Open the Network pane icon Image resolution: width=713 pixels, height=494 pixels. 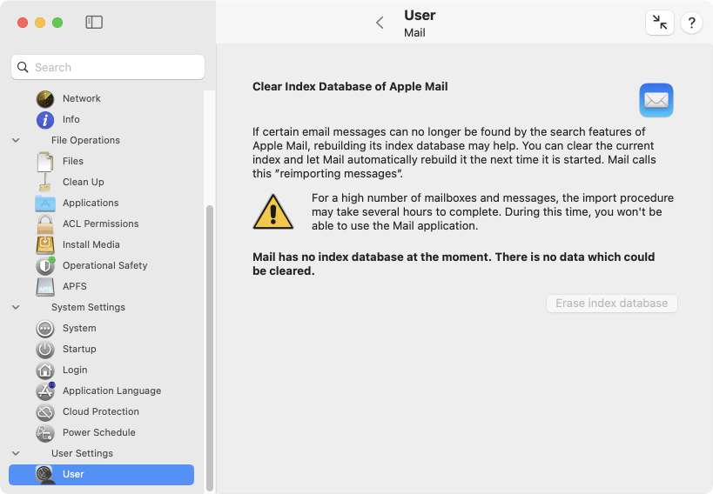[x=45, y=98]
